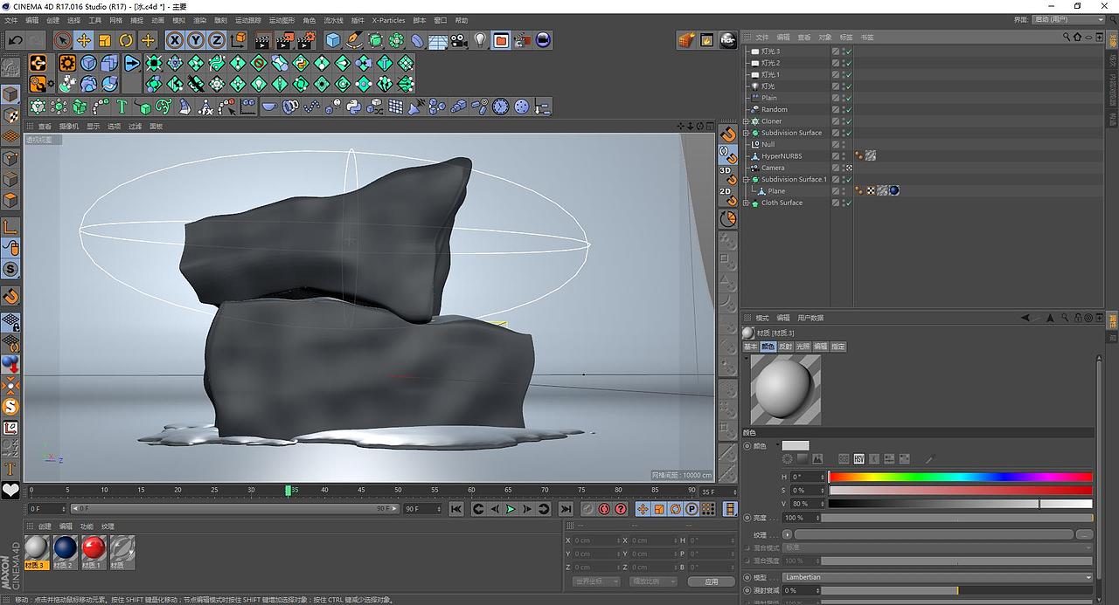This screenshot has height=605, width=1119.
Task: Toggle the enable checkmark for Cloth Surface
Action: click(847, 203)
